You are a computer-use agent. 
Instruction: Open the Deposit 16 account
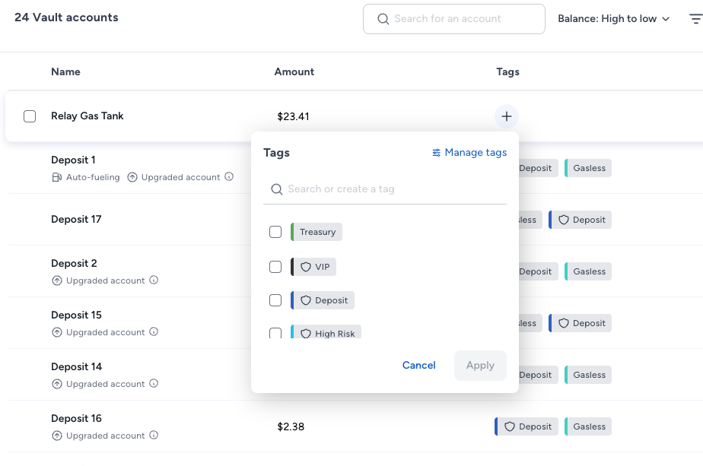pyautogui.click(x=76, y=419)
